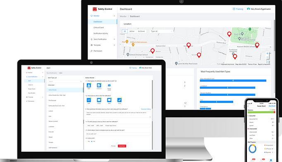Expand the Template section on monitor sidebar
282x162 pixels.
[114, 45]
